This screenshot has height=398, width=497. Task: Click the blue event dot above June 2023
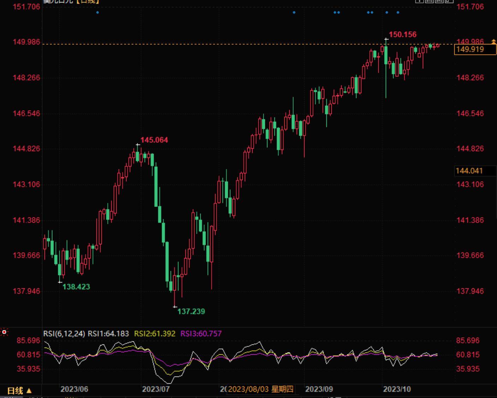tap(97, 13)
